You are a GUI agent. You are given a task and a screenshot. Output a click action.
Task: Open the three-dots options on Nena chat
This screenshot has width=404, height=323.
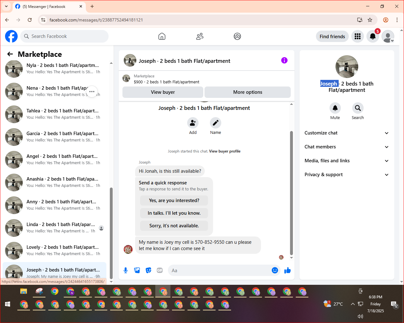point(92,92)
